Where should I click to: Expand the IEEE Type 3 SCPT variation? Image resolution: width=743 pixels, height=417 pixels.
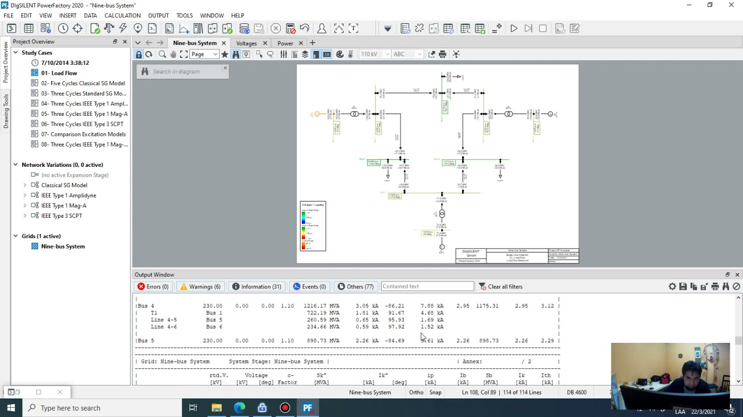[x=25, y=216]
